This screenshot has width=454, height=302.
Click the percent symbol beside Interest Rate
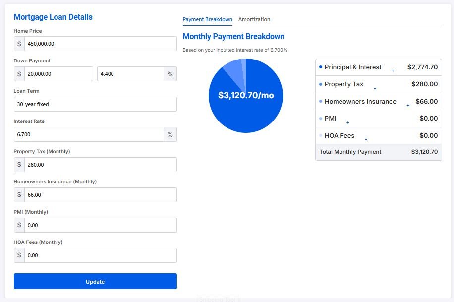[170, 134]
